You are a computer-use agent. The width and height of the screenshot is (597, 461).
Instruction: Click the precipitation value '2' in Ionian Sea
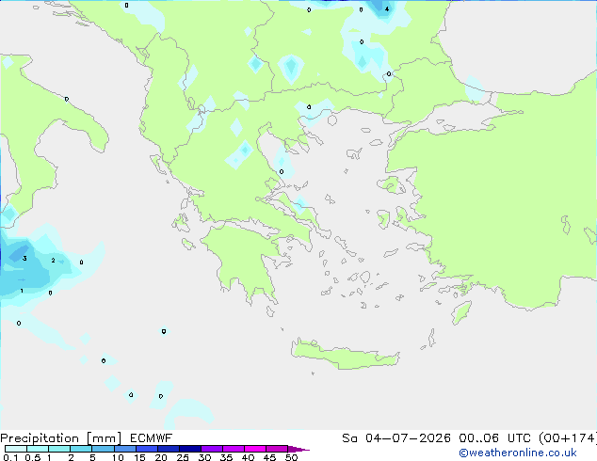coord(53,261)
